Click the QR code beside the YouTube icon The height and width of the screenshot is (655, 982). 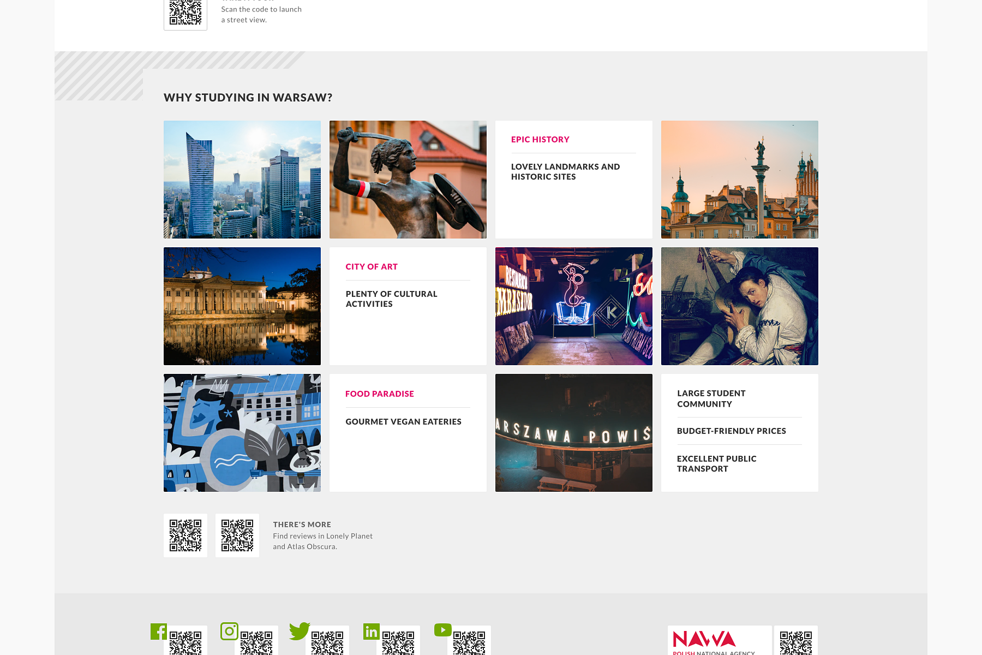[469, 641]
